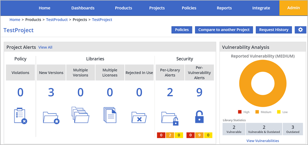This screenshot has height=145, width=308.
Task: Open the Dashboards menu
Action: click(83, 8)
